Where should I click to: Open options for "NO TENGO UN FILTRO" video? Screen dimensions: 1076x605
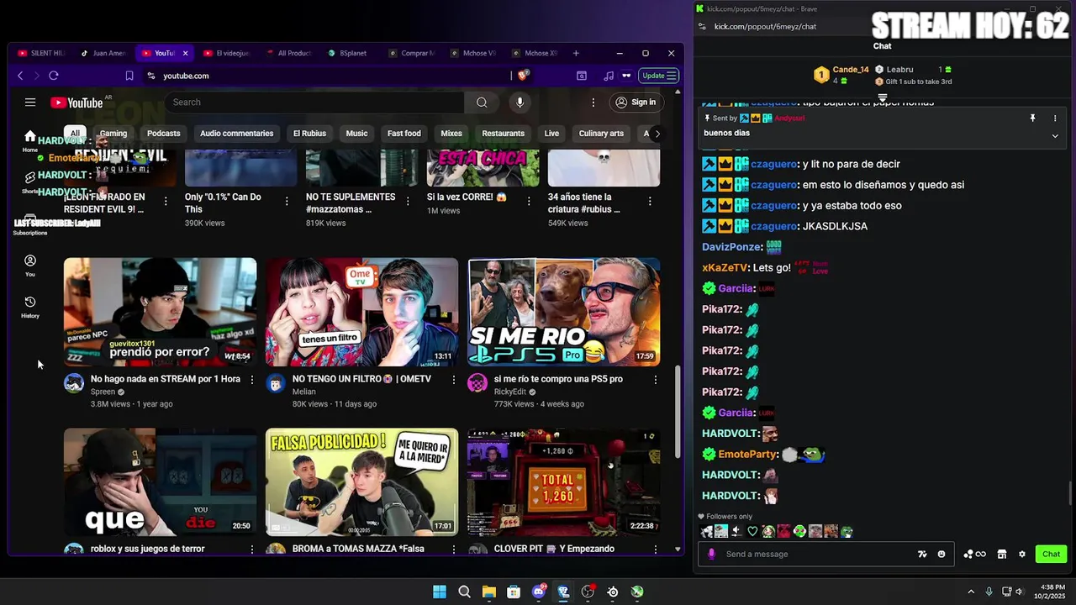coord(453,380)
